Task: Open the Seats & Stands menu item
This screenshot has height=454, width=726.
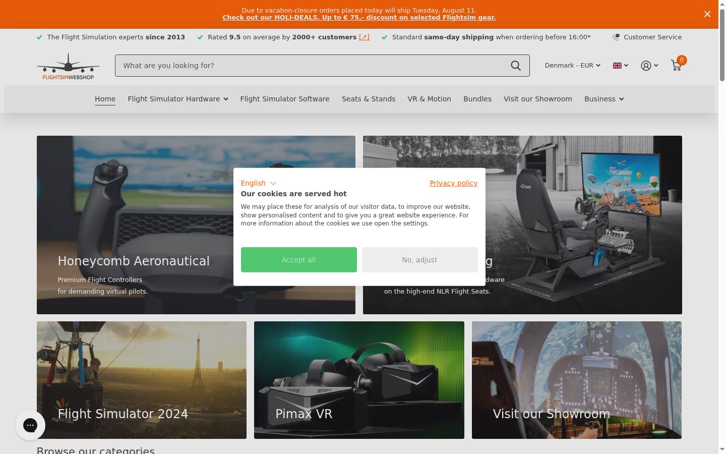Action: [x=369, y=99]
